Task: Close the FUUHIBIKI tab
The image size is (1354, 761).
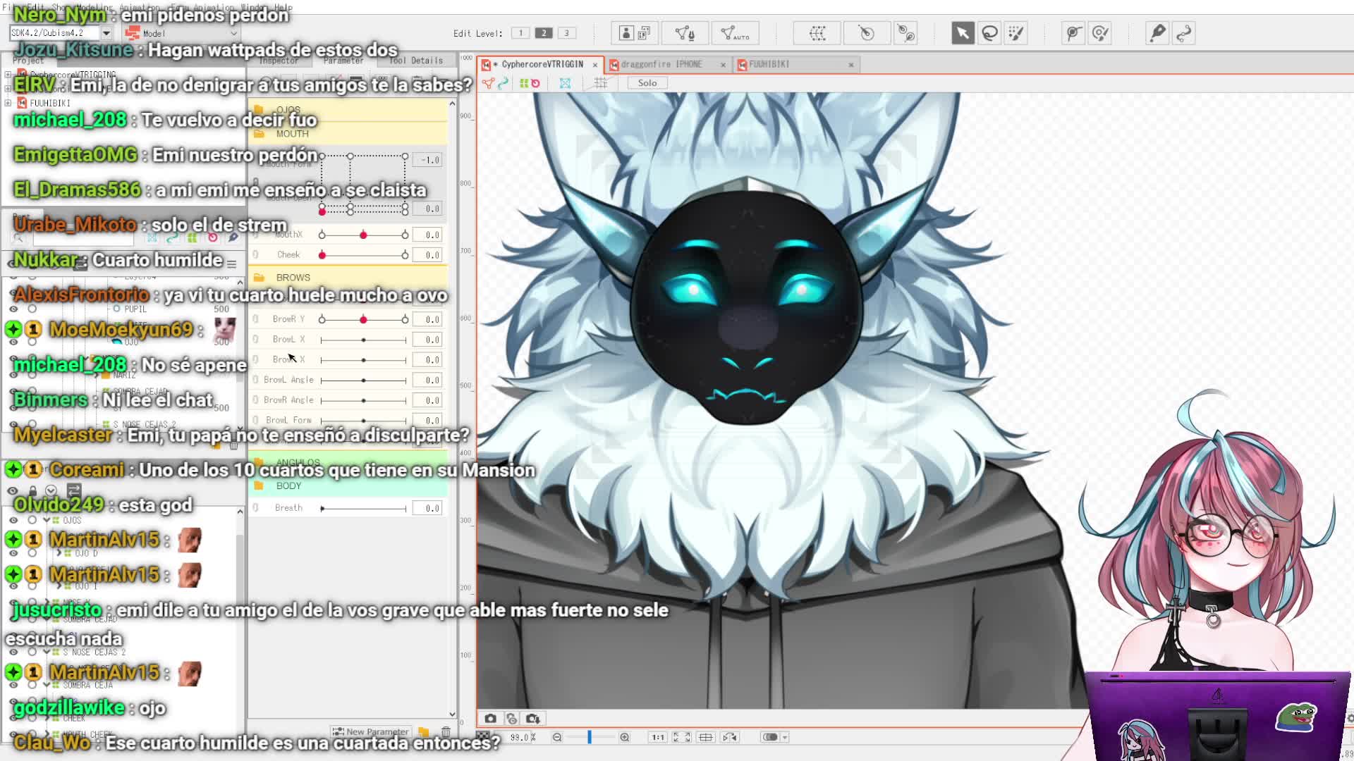Action: (x=851, y=65)
